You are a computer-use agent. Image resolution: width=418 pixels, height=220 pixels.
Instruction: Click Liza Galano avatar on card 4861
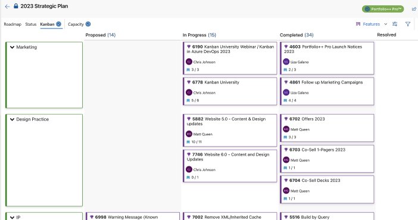point(286,92)
